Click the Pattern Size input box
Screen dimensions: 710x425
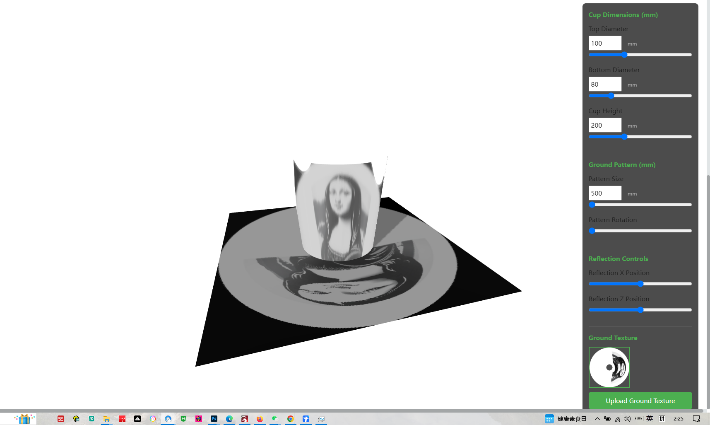point(605,193)
